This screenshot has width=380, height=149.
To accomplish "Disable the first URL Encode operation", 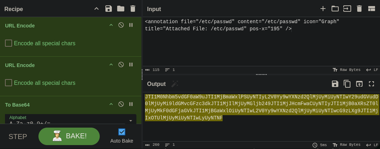I will (121, 25).
